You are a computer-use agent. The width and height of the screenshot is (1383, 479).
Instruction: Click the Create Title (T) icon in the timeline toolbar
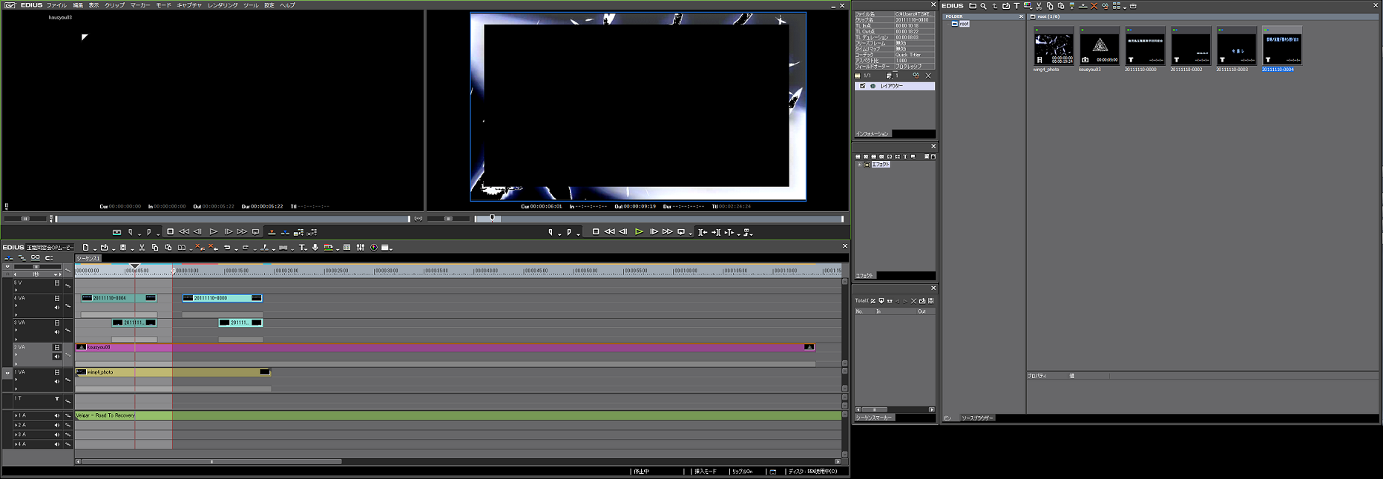(x=301, y=248)
